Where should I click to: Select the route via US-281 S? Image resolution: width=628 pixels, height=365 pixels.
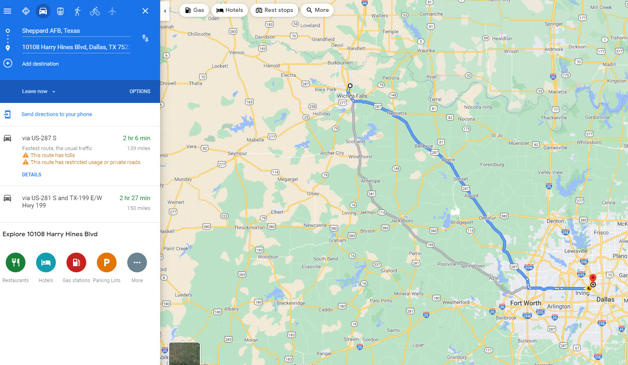click(x=80, y=204)
